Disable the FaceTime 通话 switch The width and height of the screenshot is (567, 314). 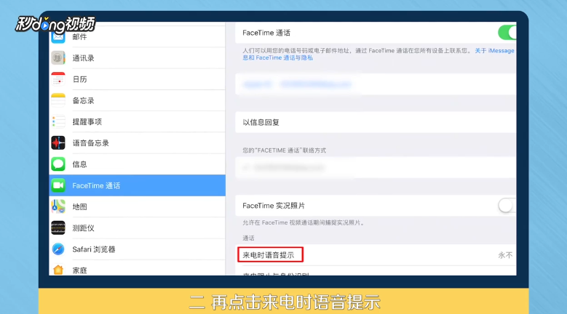tap(507, 33)
